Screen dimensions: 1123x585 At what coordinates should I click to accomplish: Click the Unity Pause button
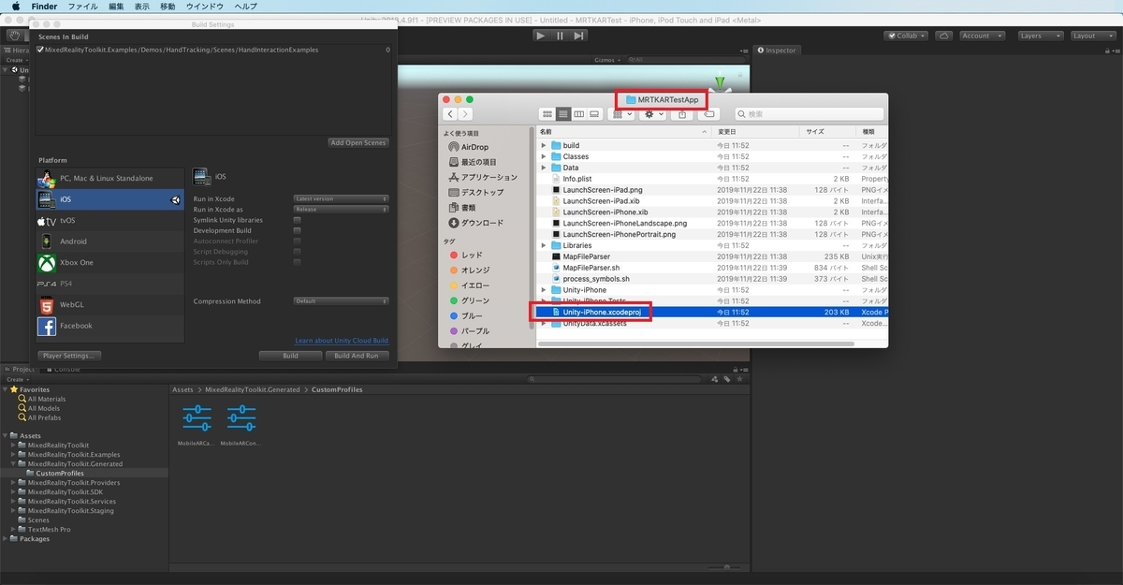coord(560,36)
